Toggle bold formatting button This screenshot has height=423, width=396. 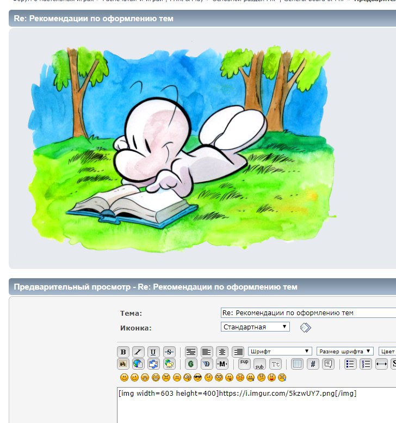(123, 352)
